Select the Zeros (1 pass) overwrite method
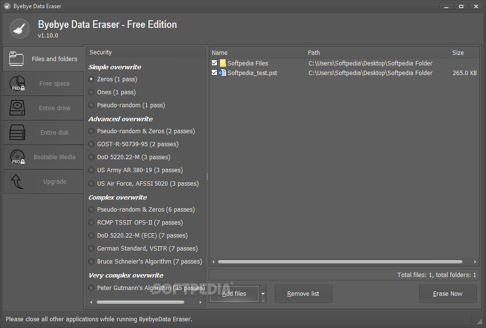Image resolution: width=486 pixels, height=328 pixels. pyautogui.click(x=91, y=79)
